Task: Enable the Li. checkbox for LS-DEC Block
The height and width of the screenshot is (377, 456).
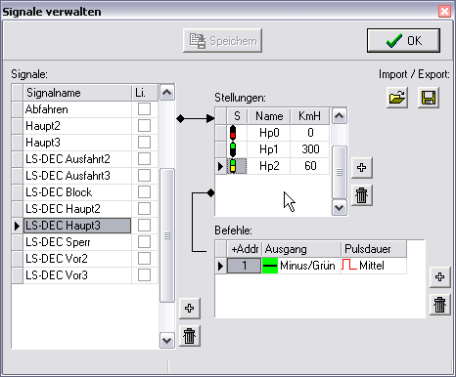Action: 144,192
